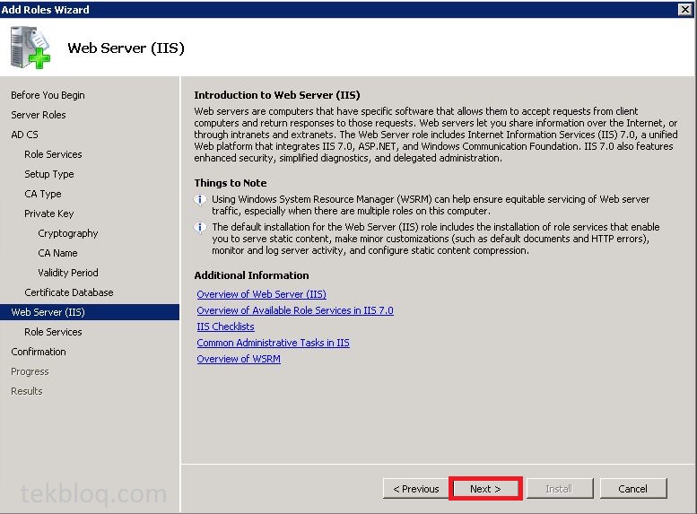Select the greyed Progress step

(x=30, y=371)
